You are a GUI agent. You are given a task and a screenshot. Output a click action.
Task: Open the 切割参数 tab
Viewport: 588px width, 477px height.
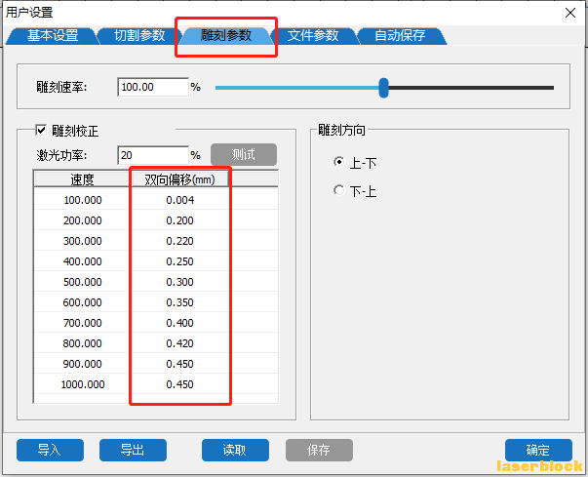[x=138, y=36]
